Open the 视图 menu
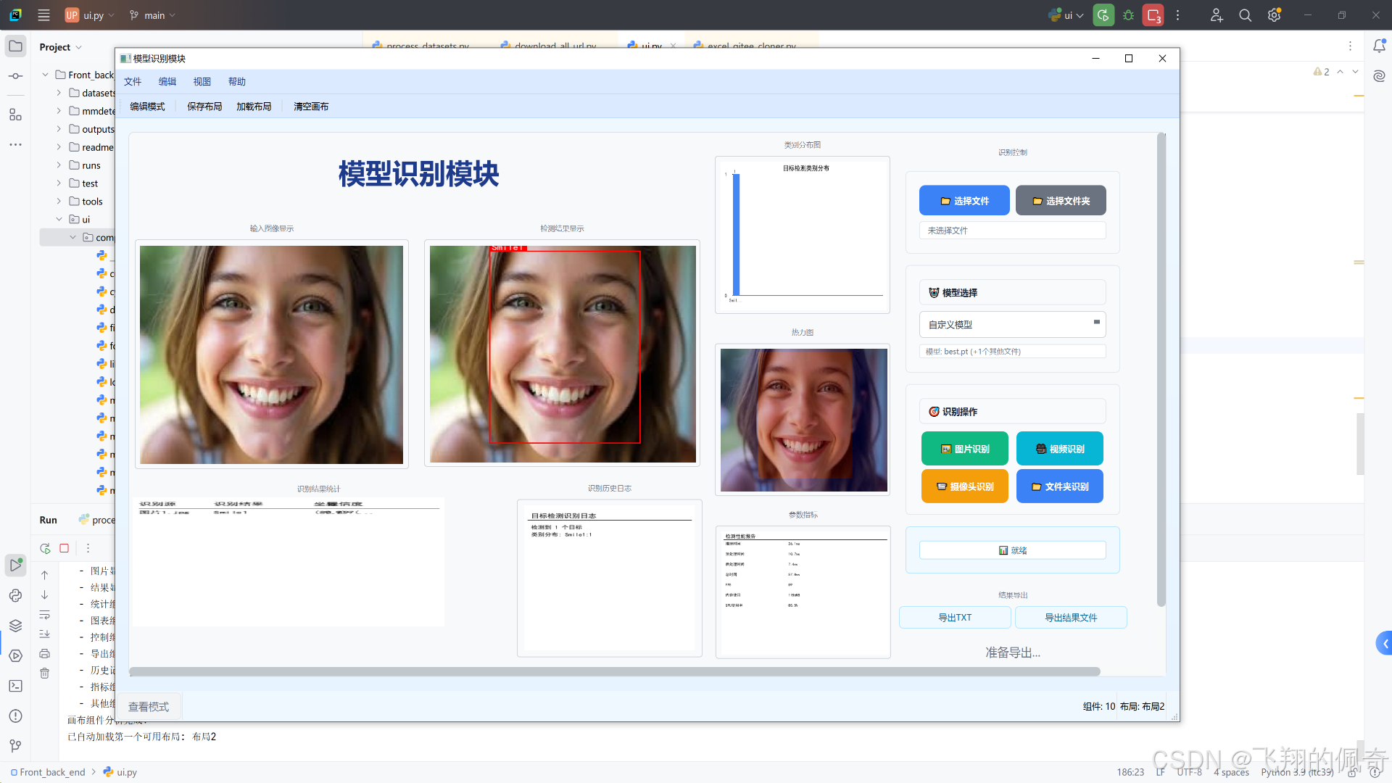 (202, 82)
